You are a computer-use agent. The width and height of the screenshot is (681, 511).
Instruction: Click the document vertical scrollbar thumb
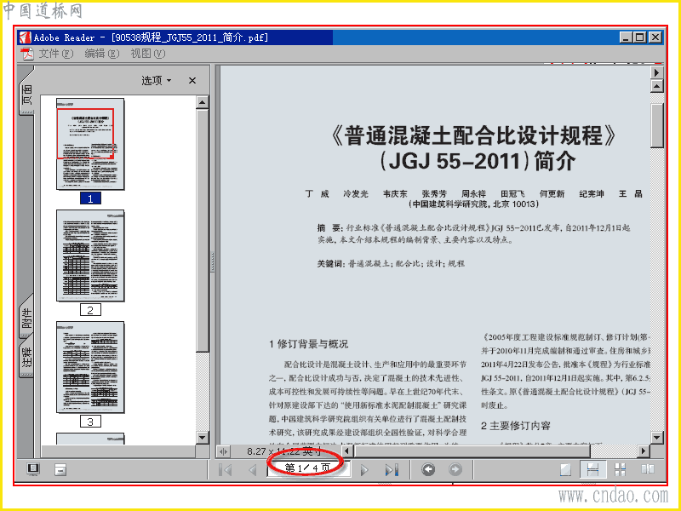click(x=656, y=126)
